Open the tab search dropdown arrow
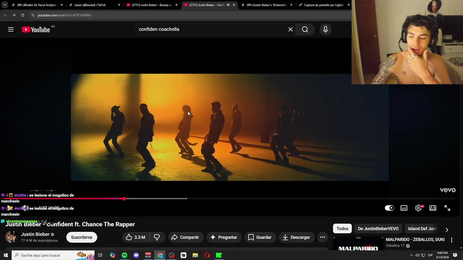 (5, 5)
